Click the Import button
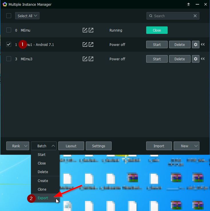 coord(159,146)
